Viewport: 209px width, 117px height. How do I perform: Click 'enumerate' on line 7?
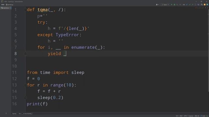[x=83, y=47]
